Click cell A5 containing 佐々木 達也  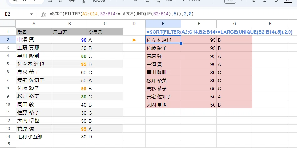(34, 64)
